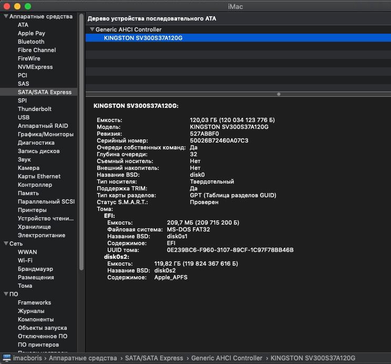This screenshot has width=391, height=364.
Task: Click the sidebar vertical scrollbar
Action: click(81, 143)
